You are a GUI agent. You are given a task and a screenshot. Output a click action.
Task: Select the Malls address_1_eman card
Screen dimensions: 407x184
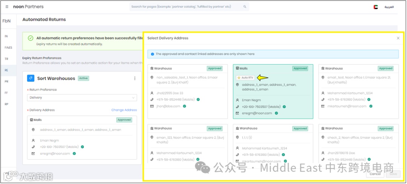click(x=273, y=91)
